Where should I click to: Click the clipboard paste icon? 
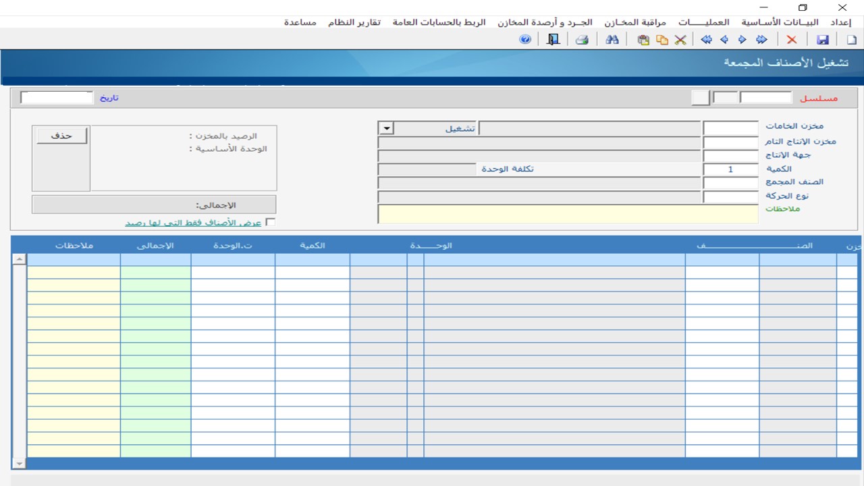643,40
